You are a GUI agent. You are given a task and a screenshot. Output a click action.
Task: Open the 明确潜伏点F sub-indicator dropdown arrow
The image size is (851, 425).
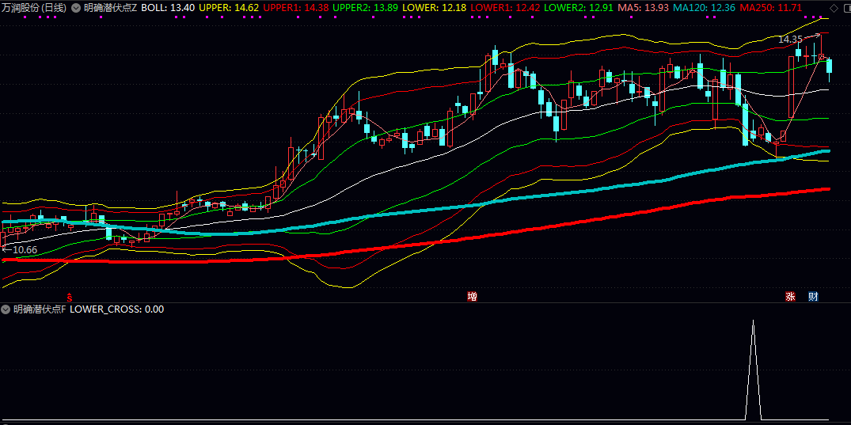click(6, 309)
